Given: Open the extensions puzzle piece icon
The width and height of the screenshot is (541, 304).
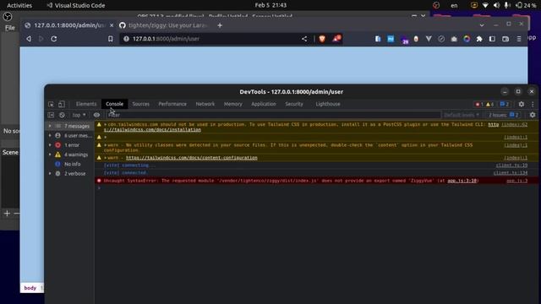Looking at the screenshot, I should tap(479, 39).
